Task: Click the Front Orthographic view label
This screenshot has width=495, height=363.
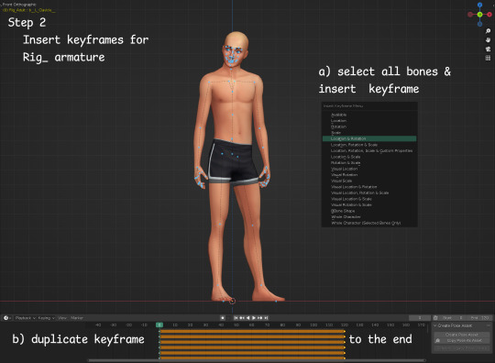Action: [x=19, y=5]
